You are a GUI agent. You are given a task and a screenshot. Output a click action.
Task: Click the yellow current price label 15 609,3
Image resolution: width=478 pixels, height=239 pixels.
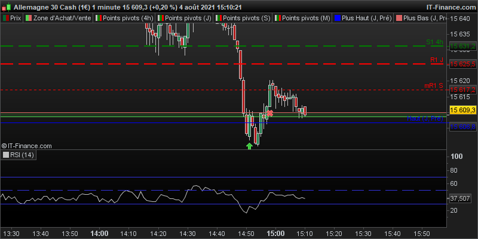tap(462, 110)
